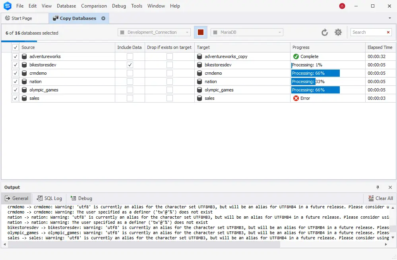The height and width of the screenshot is (260, 397).
Task: Deselect the nation source checkbox
Action: pyautogui.click(x=15, y=81)
